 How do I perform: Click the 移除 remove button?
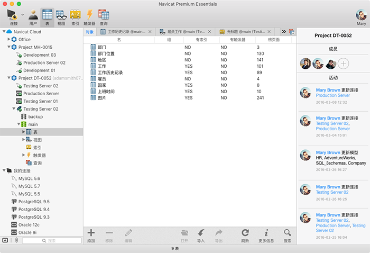109,236
